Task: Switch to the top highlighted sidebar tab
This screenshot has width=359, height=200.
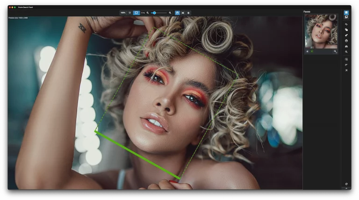Action: pyautogui.click(x=346, y=13)
